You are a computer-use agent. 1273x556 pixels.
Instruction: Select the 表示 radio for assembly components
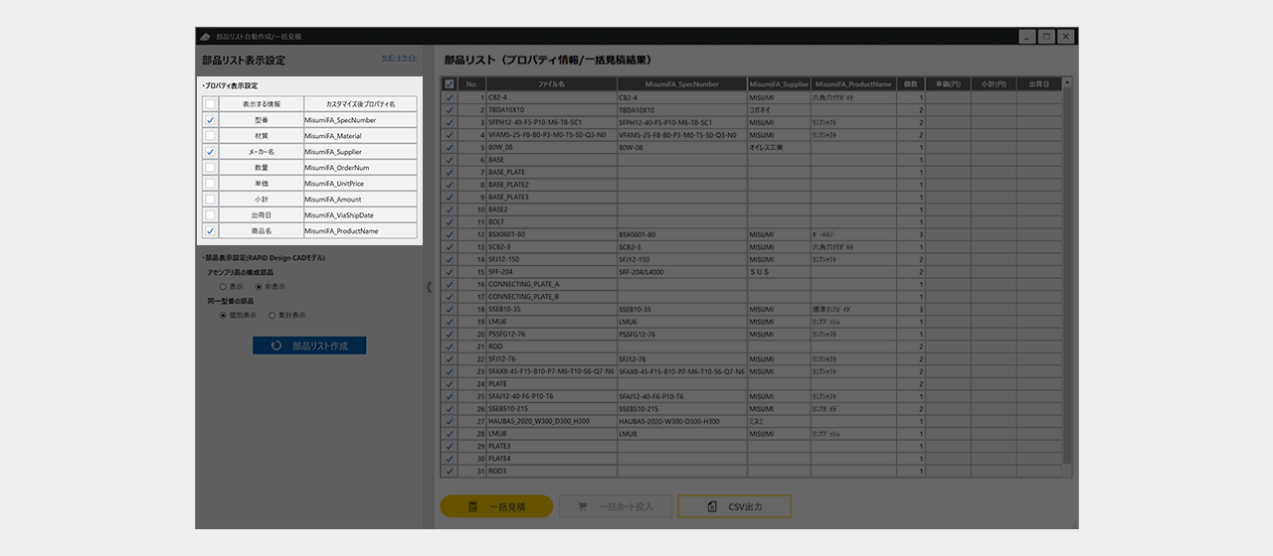pyautogui.click(x=223, y=286)
